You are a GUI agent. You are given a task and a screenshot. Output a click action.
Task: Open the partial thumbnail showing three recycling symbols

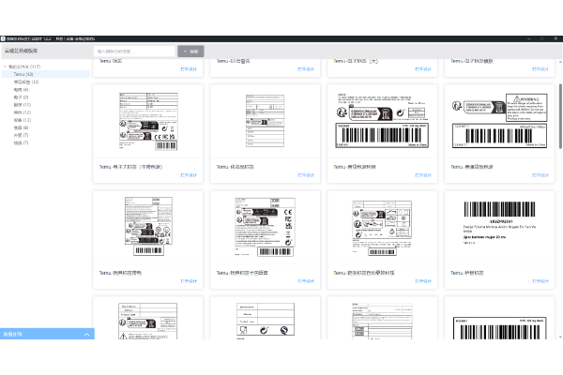tap(266, 320)
